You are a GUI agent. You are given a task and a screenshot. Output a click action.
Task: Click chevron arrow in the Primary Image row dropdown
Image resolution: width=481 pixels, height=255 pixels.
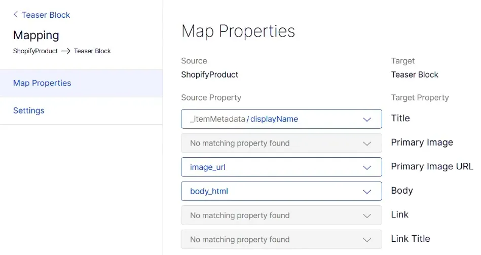pos(367,143)
